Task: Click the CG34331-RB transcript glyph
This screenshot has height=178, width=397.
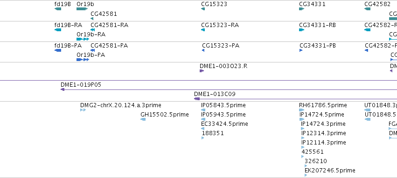Action: point(301,30)
